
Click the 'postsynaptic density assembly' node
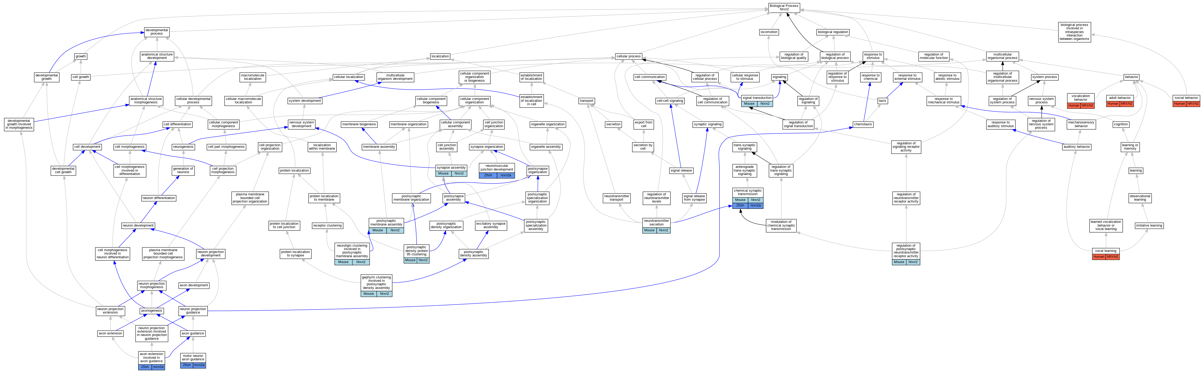[473, 254]
